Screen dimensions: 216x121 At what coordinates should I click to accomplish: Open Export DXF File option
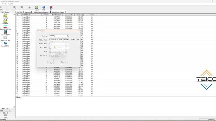(x=5, y=38)
